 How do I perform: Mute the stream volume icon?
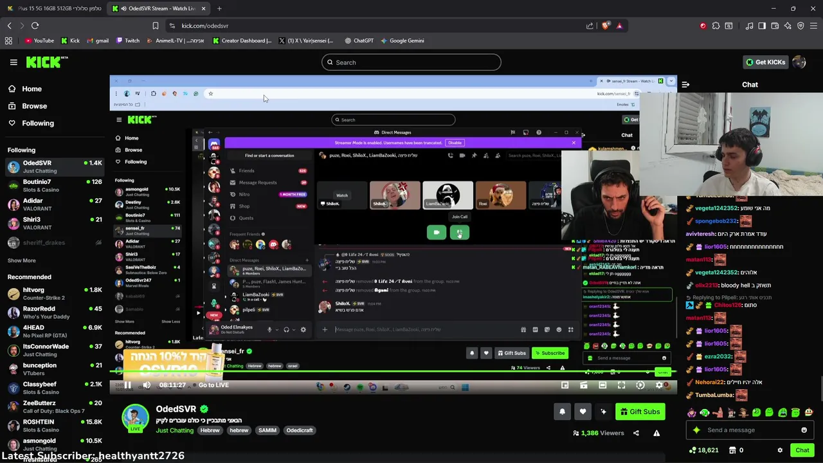[147, 385]
